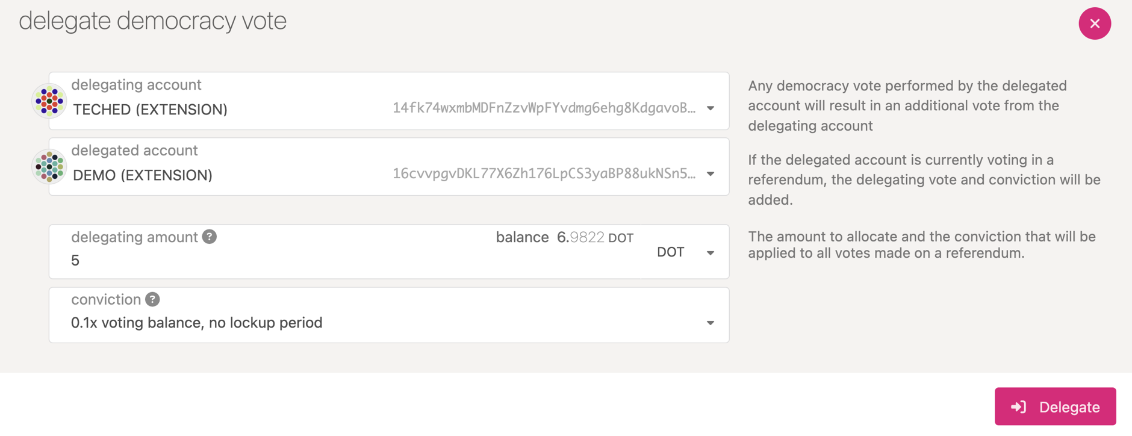Close the delegate democracy vote dialog
This screenshot has height=436, width=1132.
coord(1095,23)
